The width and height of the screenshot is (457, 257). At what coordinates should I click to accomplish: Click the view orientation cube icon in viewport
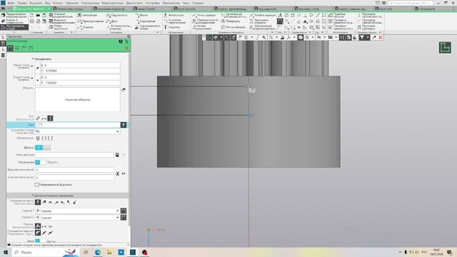[445, 48]
